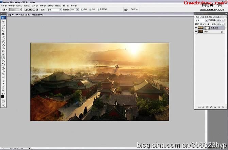The height and width of the screenshot is (150, 228).
Task: Toggle lock position in the Layers panel
Action: pyautogui.click(x=206, y=24)
